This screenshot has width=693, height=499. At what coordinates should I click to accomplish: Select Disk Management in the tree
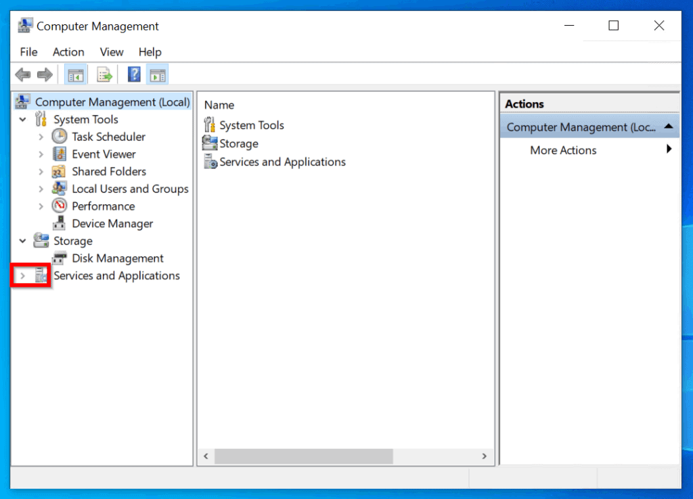(118, 258)
